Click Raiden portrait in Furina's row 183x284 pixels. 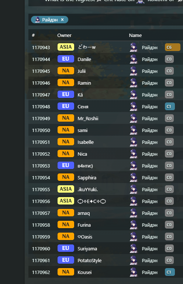coord(134,225)
